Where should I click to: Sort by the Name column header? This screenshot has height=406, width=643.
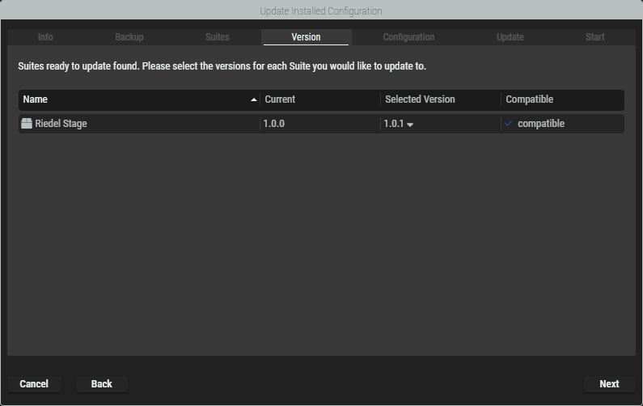[36, 99]
